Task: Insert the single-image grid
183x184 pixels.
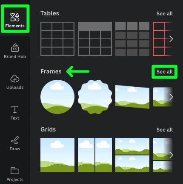Action: (57, 155)
